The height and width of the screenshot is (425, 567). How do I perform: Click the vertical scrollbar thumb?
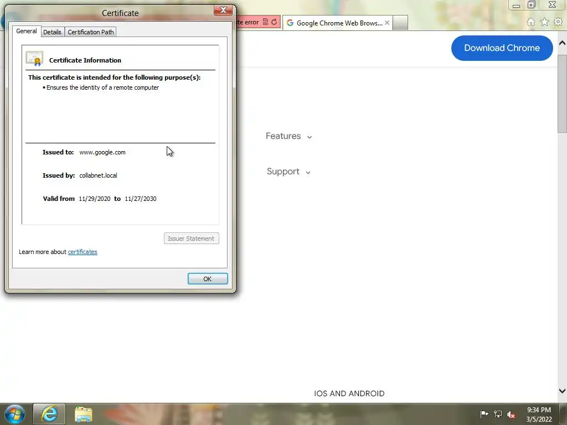[x=563, y=94]
